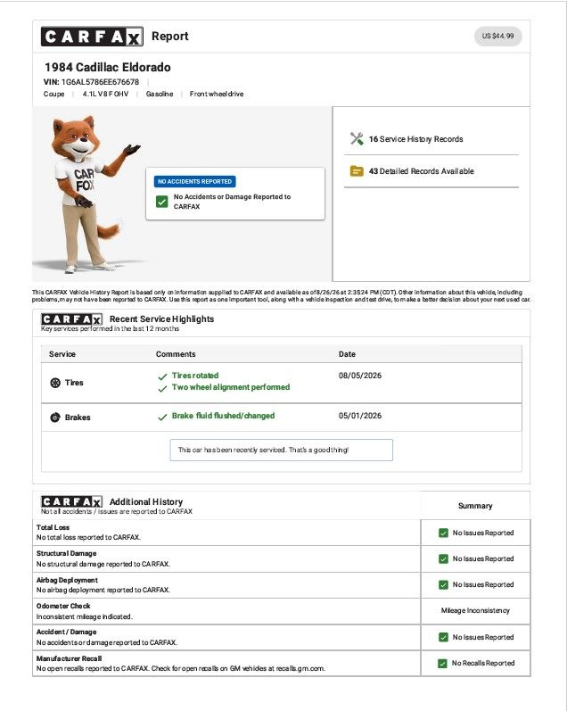The height and width of the screenshot is (711, 567).
Task: Click the Front wheel drive spec text
Action: (x=217, y=94)
